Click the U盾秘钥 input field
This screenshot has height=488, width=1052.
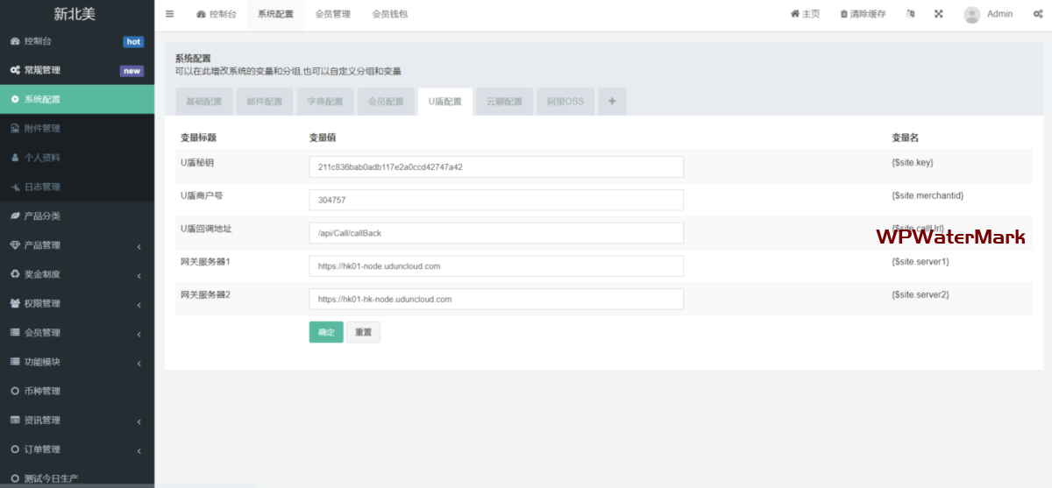pyautogui.click(x=495, y=166)
